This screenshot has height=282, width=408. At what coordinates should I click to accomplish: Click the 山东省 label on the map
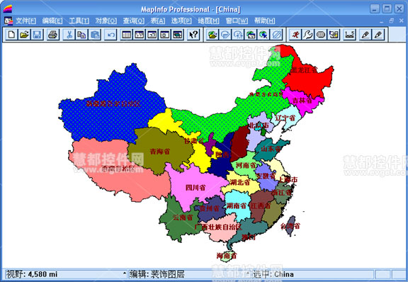[x=271, y=149]
